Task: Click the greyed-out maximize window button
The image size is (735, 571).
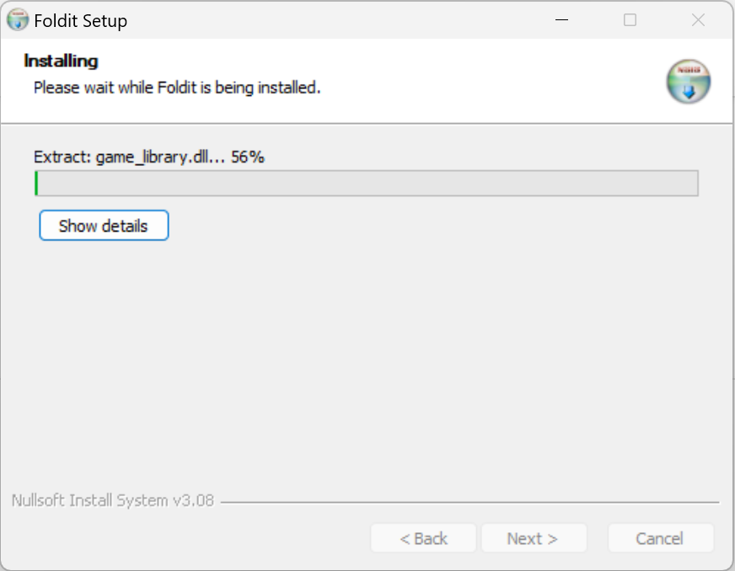Action: click(x=630, y=20)
